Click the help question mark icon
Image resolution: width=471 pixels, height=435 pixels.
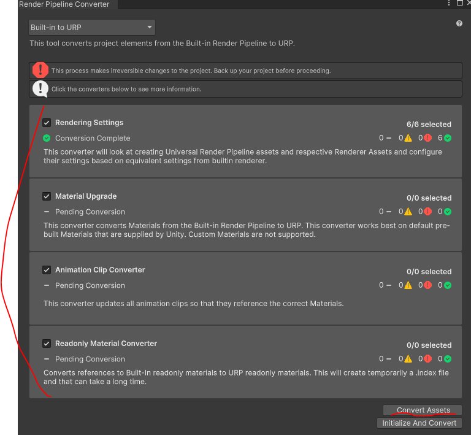459,23
